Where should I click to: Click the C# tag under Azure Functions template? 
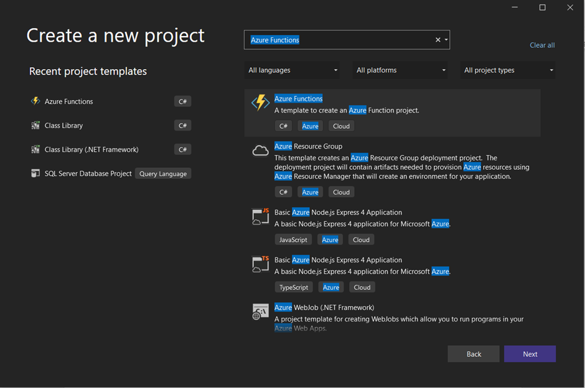284,126
